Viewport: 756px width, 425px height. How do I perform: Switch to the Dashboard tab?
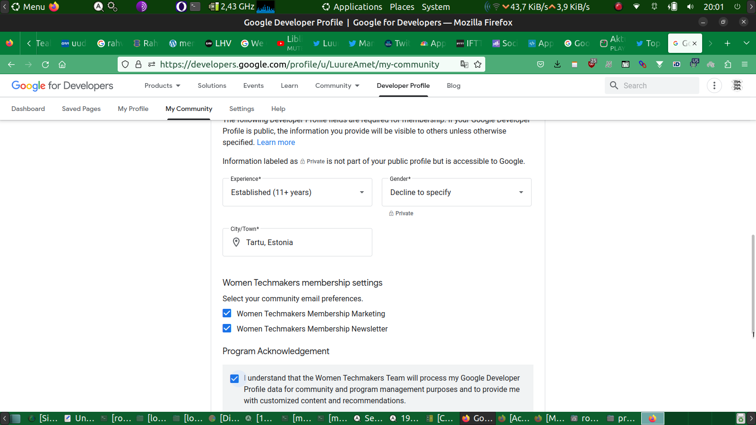[28, 109]
